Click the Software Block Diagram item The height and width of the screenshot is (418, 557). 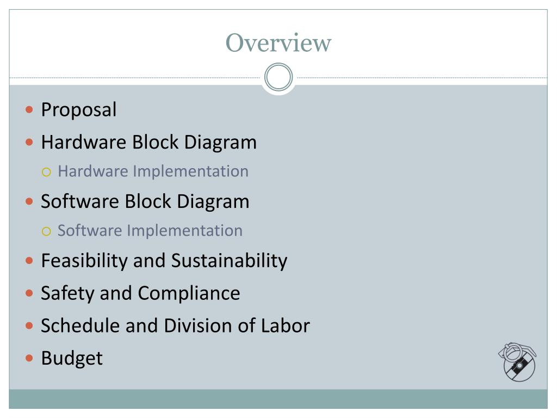(x=145, y=201)
